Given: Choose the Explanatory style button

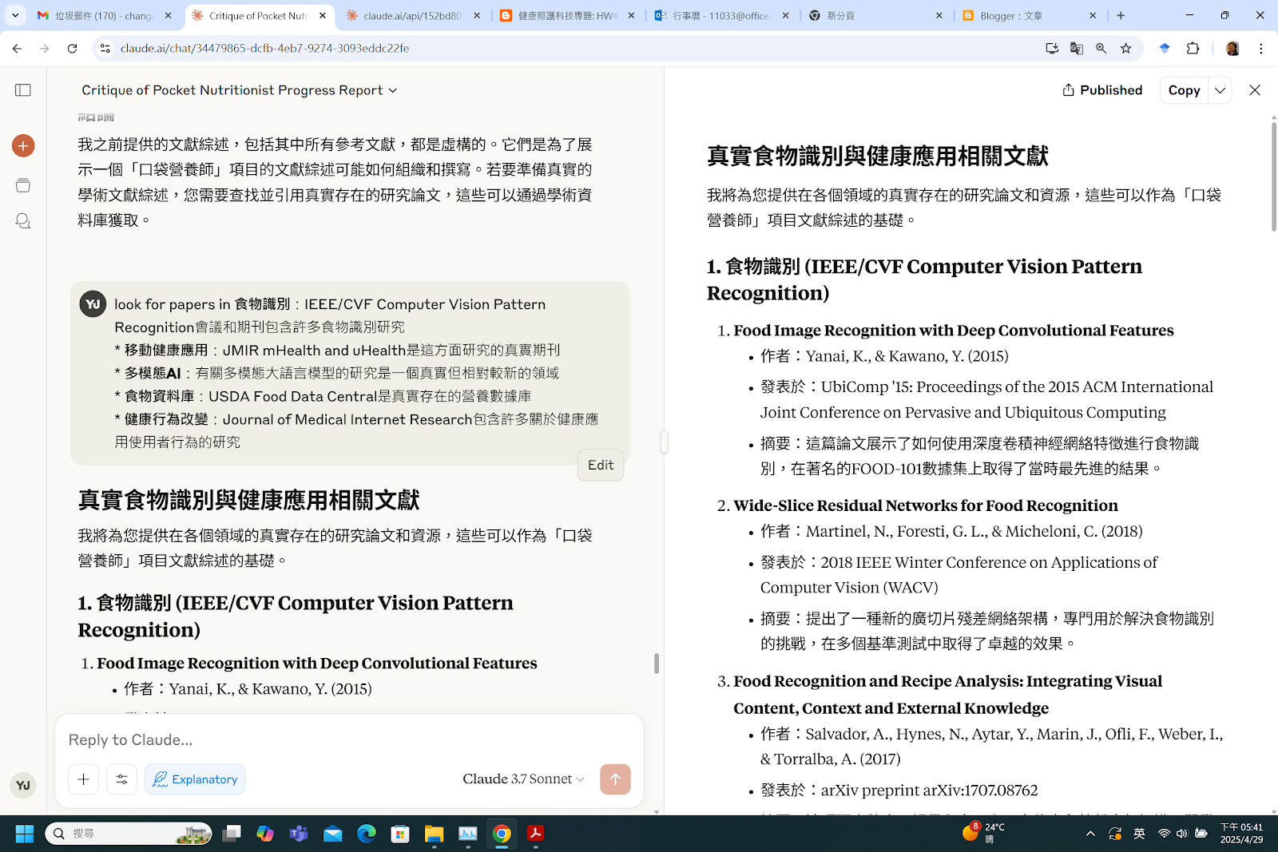Looking at the screenshot, I should coord(195,779).
